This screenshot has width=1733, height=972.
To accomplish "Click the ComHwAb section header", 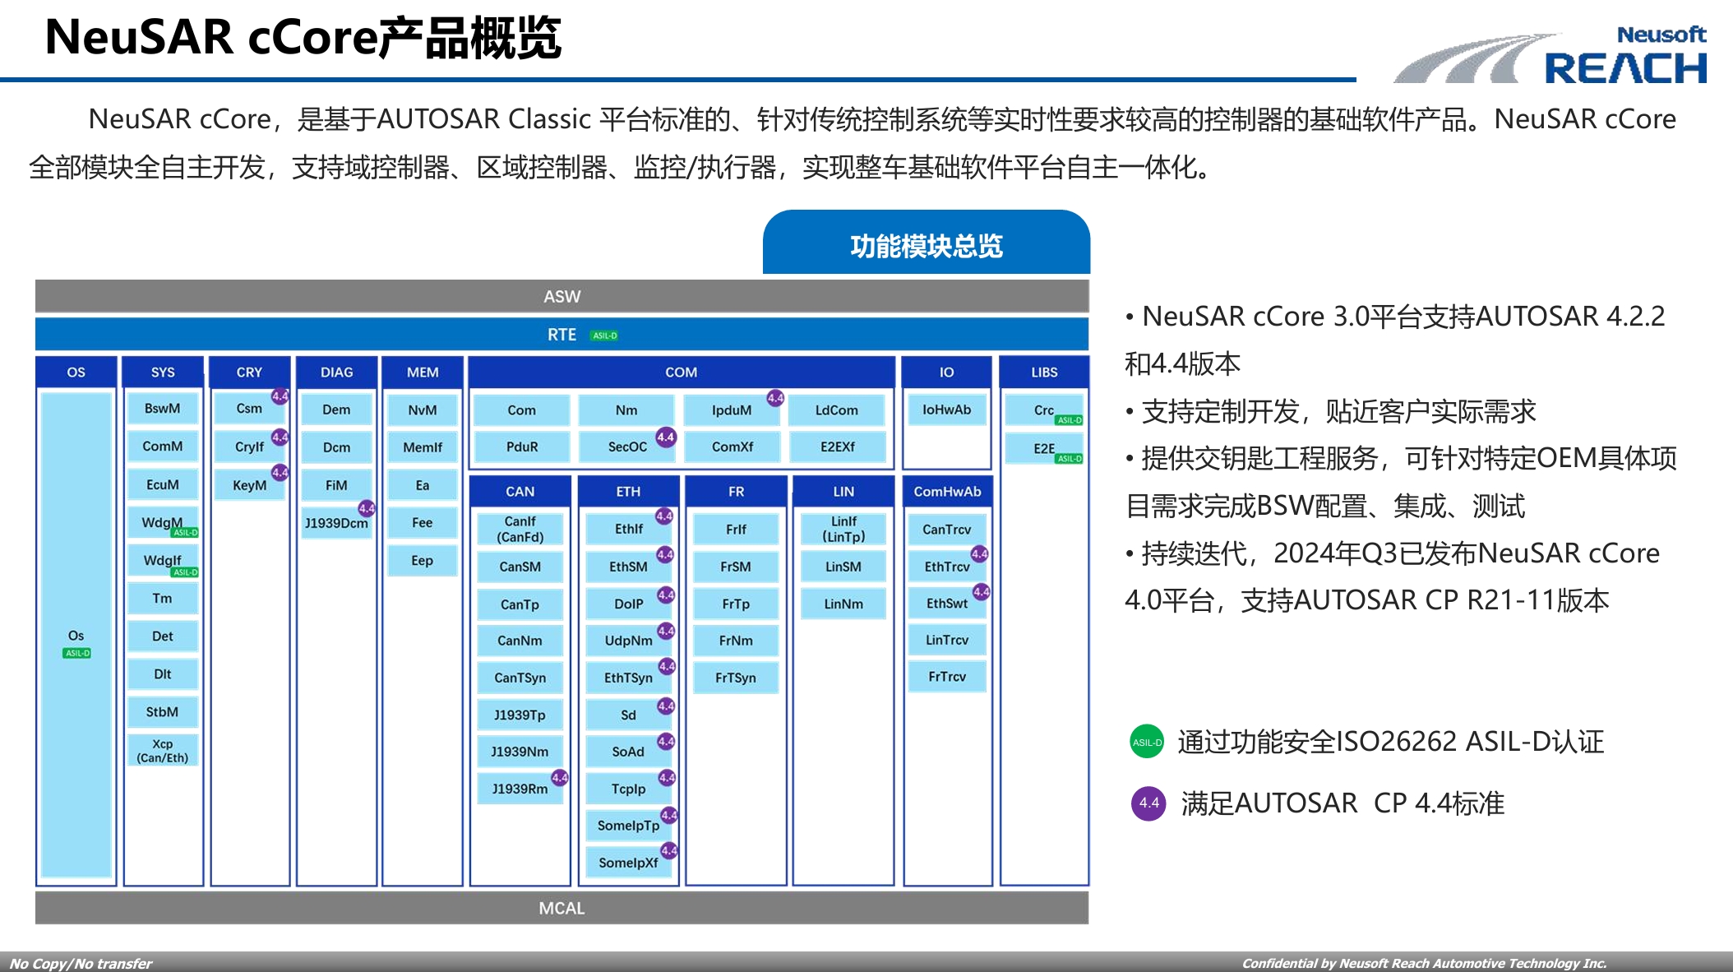I will pyautogui.click(x=947, y=492).
